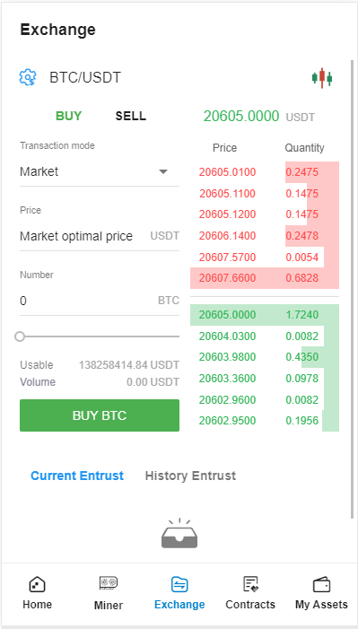Open the Miner section icon
The width and height of the screenshot is (358, 629).
pos(109,582)
